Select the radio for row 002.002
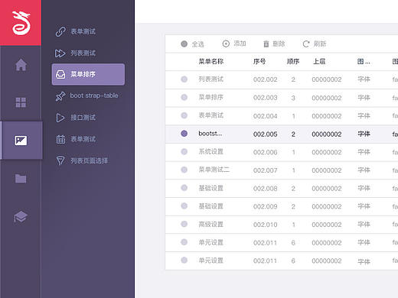Viewport: 398px width, 298px height. click(184, 79)
